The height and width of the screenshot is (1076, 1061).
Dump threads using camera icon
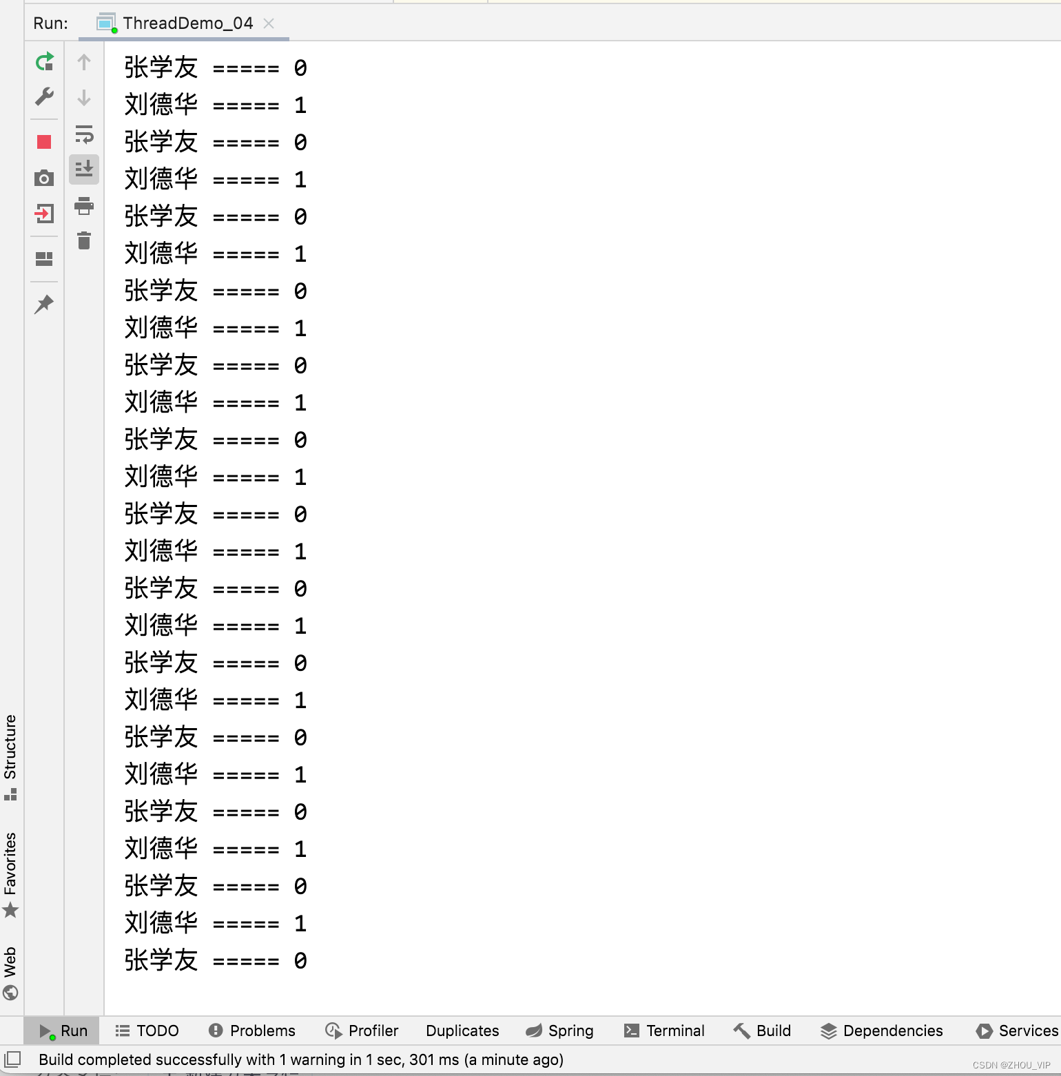click(x=44, y=178)
